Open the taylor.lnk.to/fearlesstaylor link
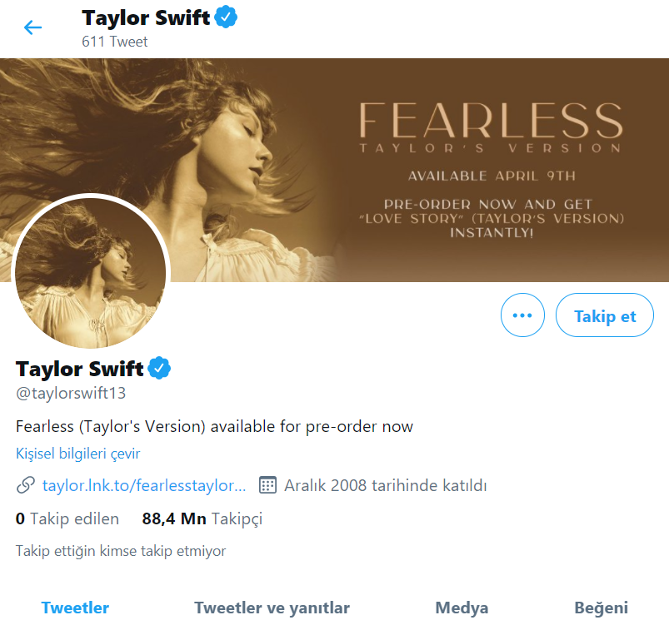Image resolution: width=669 pixels, height=630 pixels. 143,484
